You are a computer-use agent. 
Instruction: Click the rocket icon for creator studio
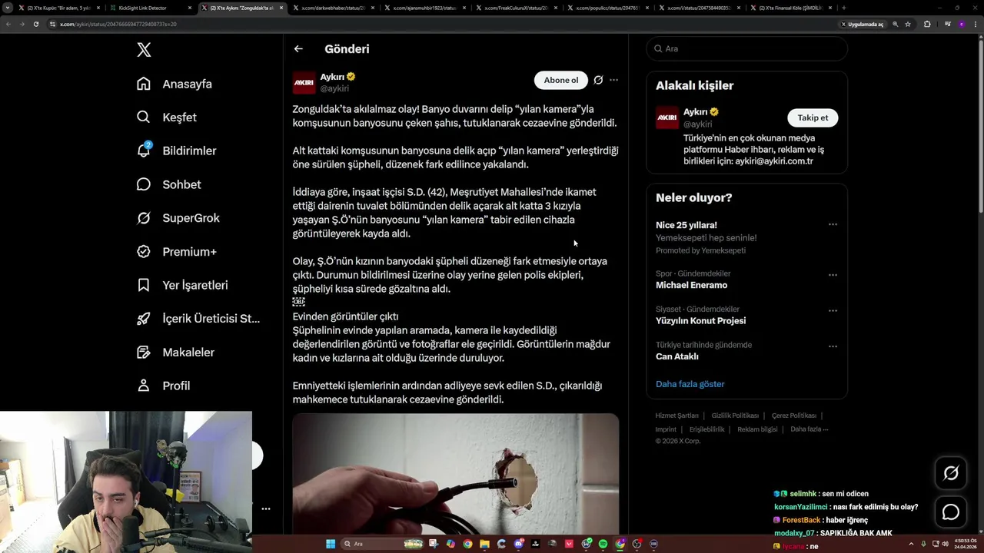tap(144, 319)
